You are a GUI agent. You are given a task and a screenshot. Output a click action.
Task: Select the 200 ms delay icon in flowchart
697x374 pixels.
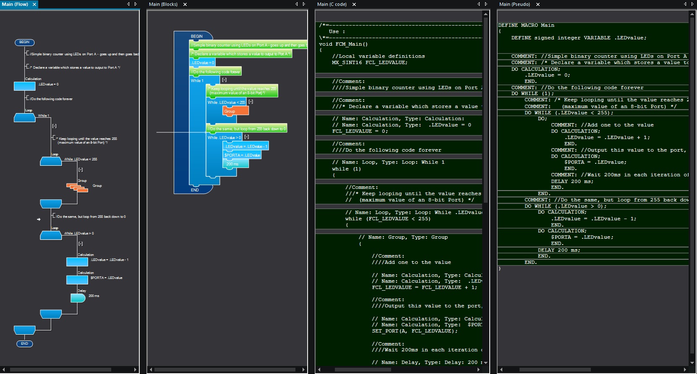pos(78,298)
